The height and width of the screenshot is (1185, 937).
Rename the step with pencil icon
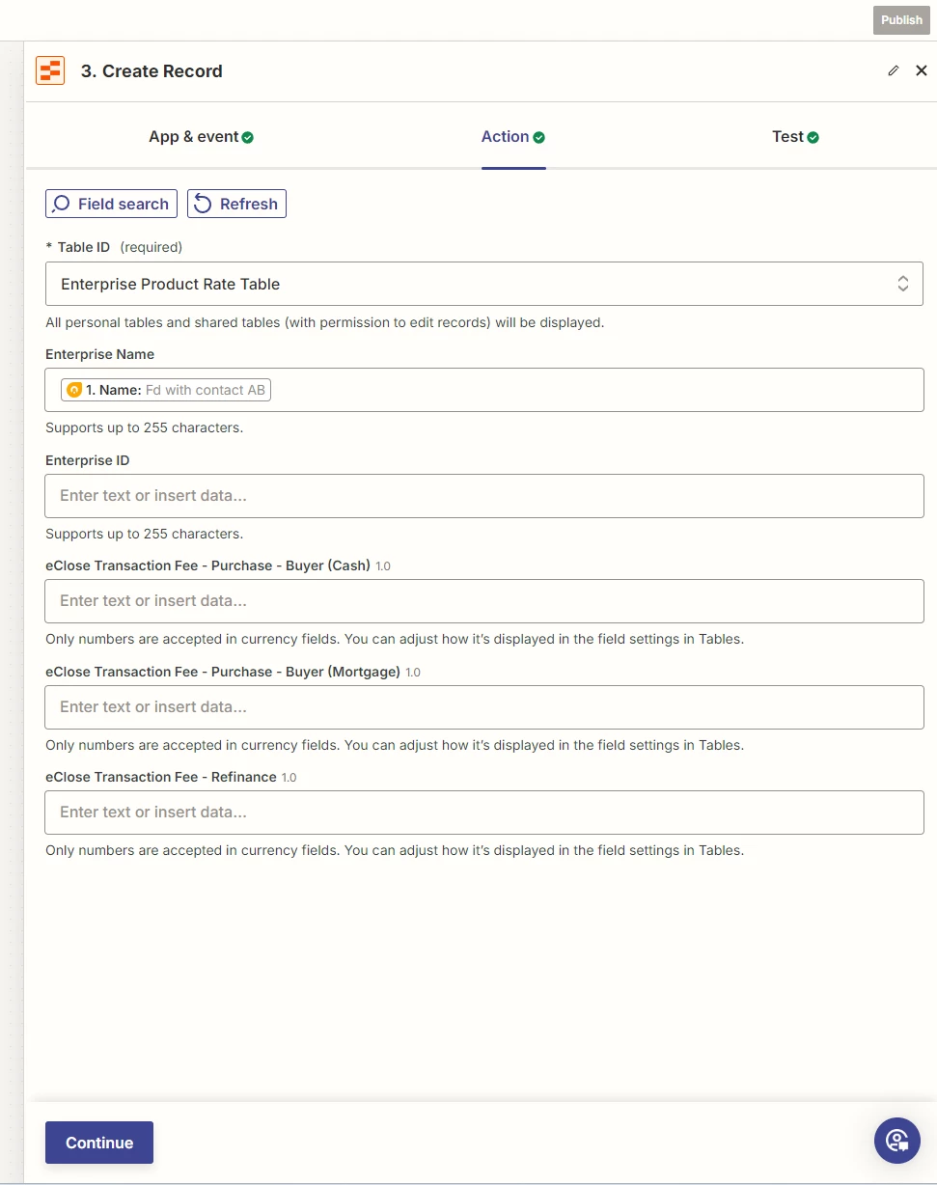(894, 70)
